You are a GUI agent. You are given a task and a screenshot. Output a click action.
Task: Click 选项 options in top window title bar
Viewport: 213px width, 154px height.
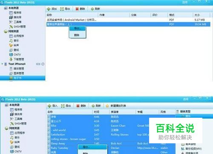click(185, 2)
